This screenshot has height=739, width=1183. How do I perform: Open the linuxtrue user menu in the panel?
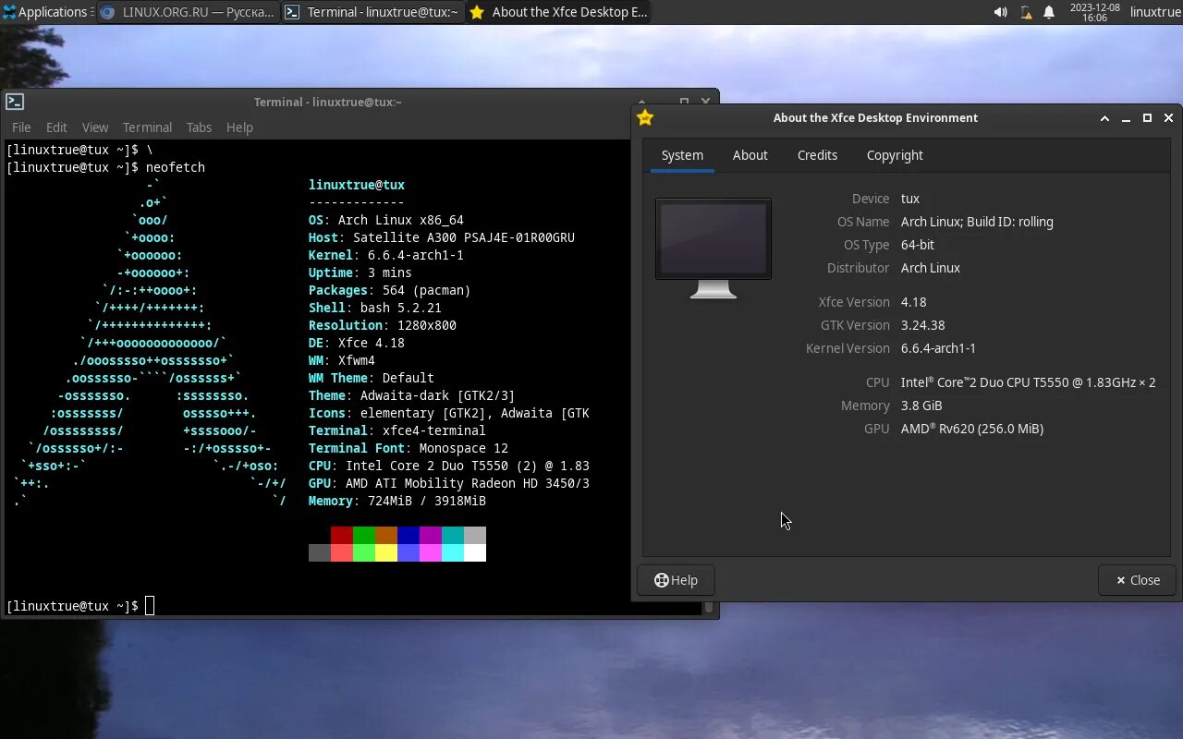click(1155, 12)
